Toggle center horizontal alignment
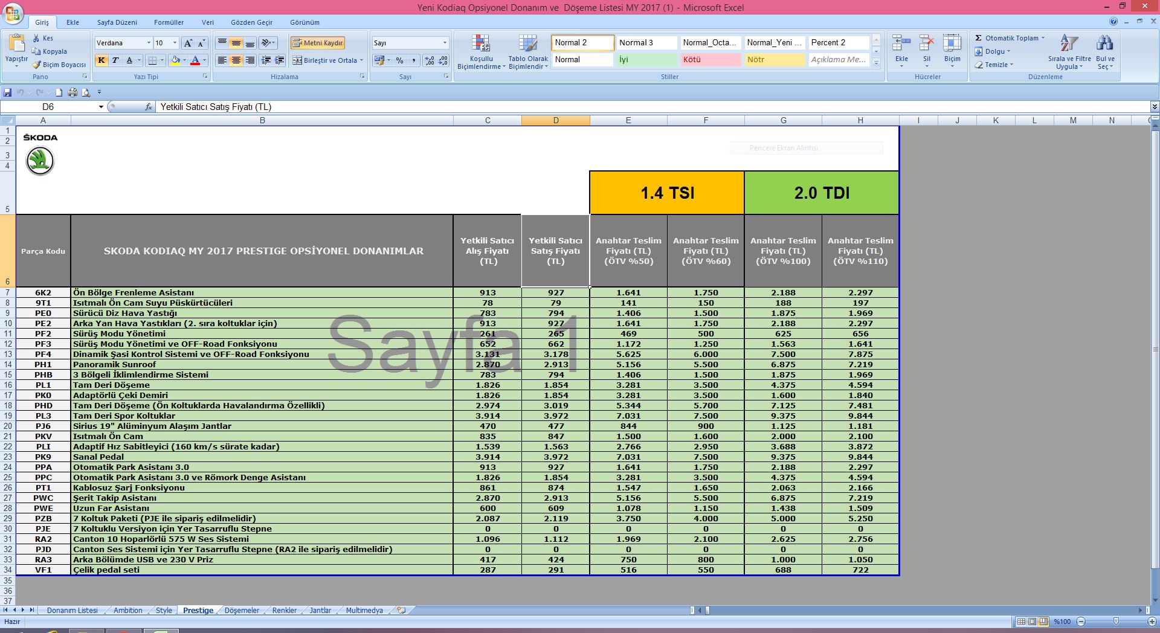Image resolution: width=1160 pixels, height=633 pixels. pos(236,60)
